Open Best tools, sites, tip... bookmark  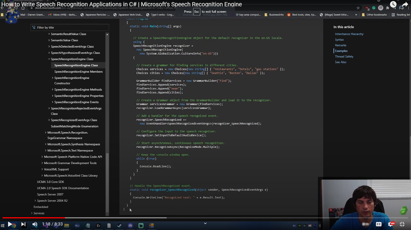click(302, 15)
